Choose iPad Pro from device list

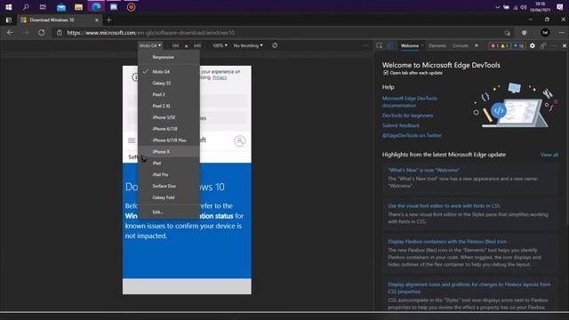169,174
